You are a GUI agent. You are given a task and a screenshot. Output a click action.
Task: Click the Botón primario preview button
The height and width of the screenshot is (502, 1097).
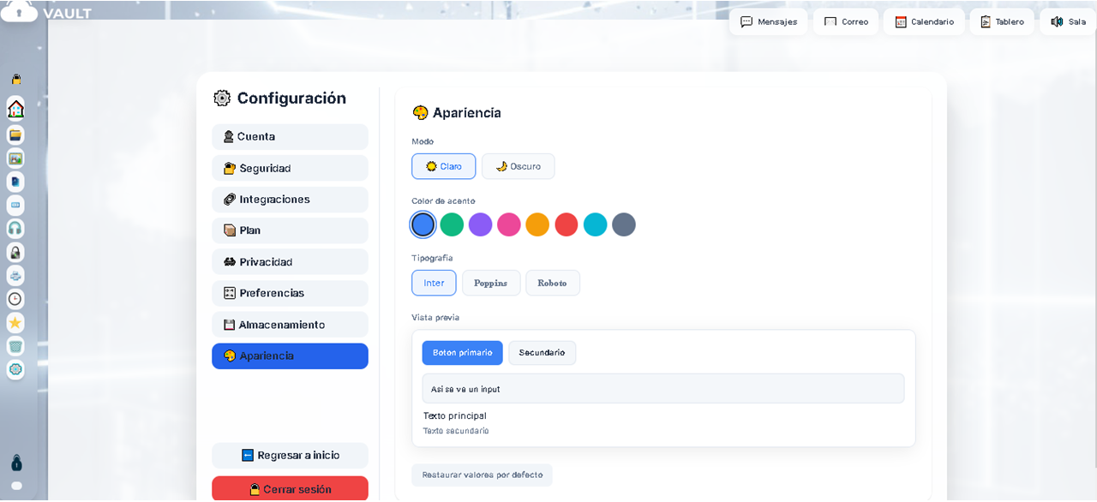tap(463, 353)
